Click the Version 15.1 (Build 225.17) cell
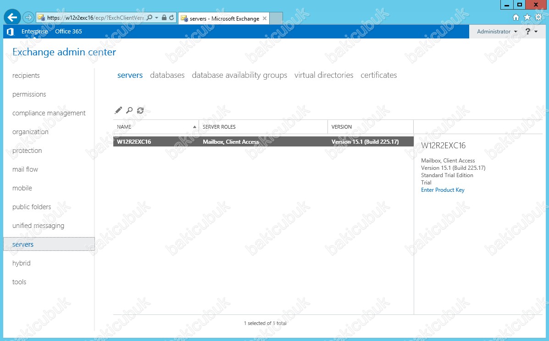549x341 pixels. click(x=365, y=142)
